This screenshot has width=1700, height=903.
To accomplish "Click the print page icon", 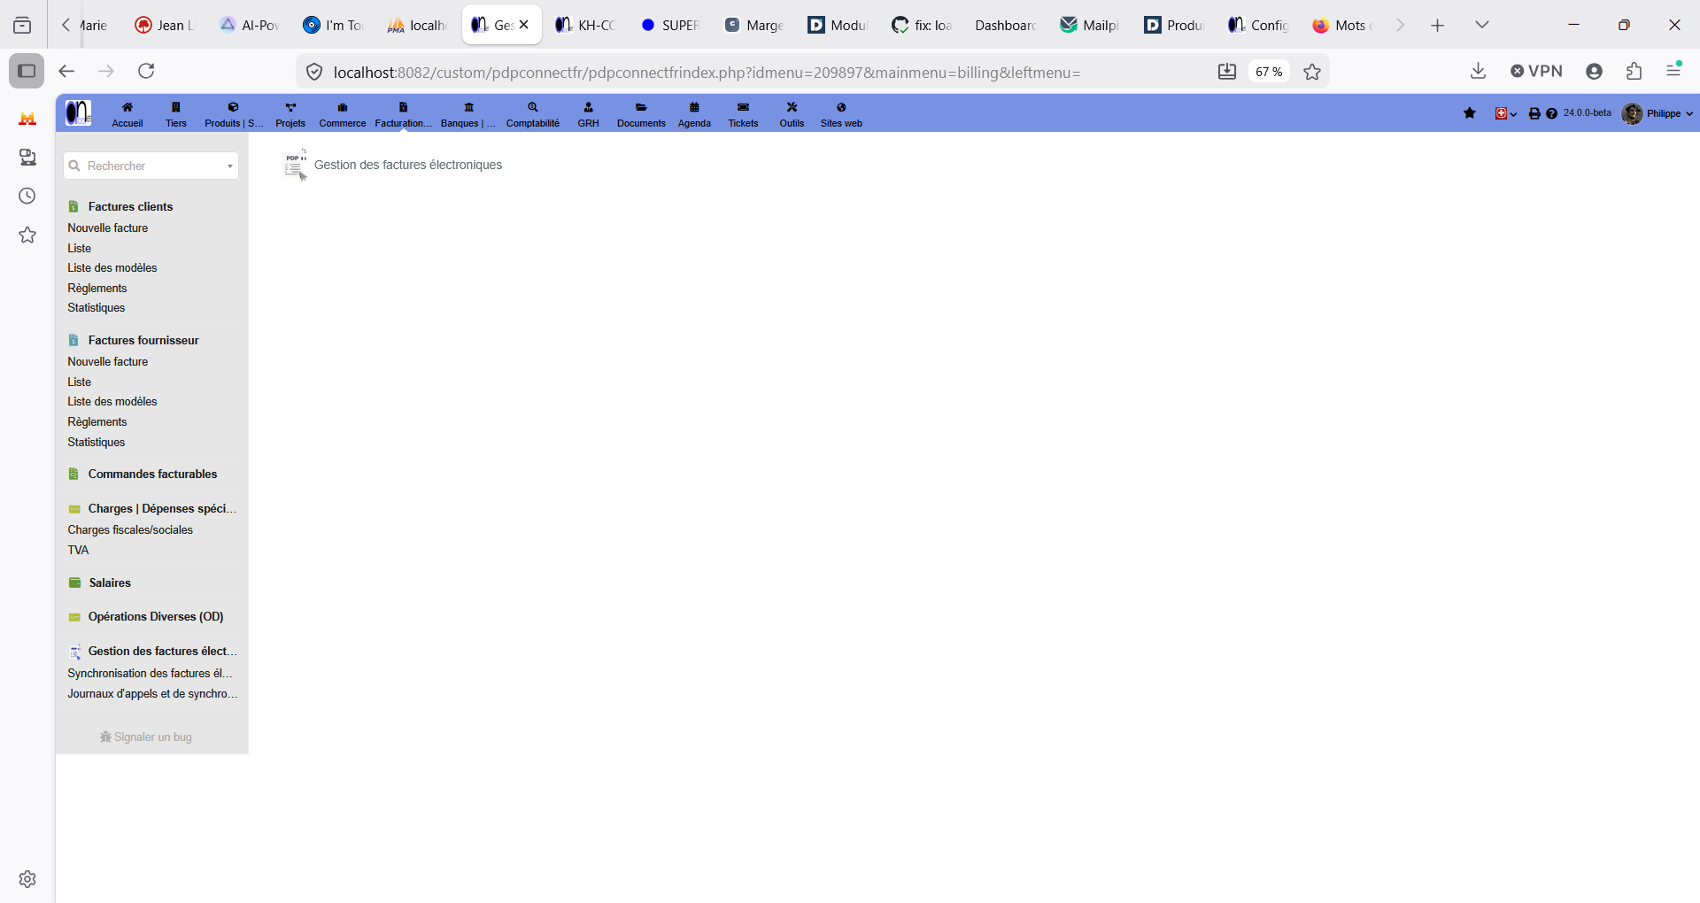I will 1534,113.
